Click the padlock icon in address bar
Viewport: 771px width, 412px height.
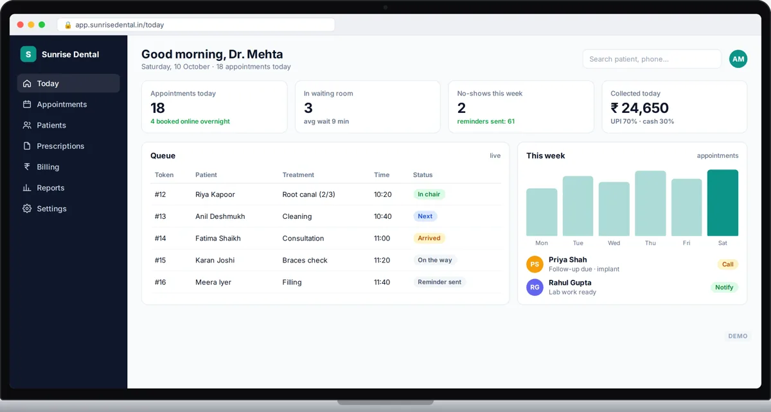[x=68, y=25]
